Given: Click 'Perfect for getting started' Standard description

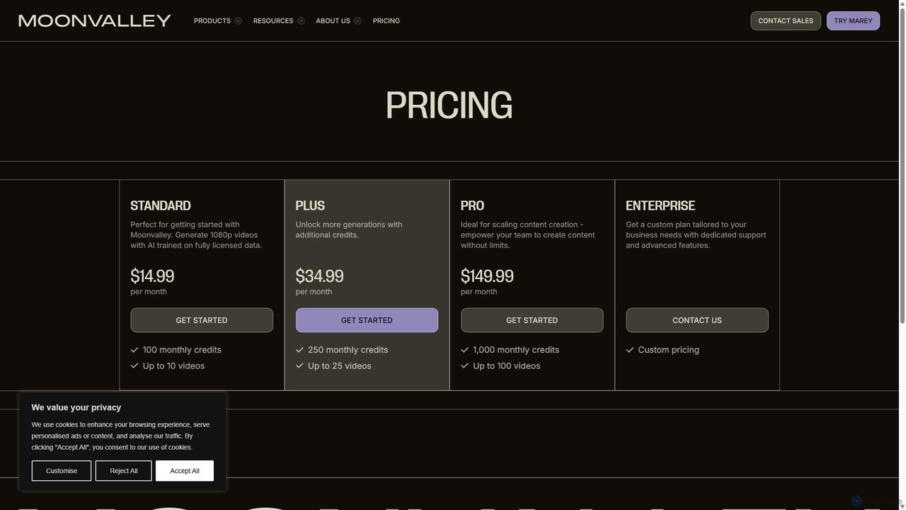Looking at the screenshot, I should 196,235.
